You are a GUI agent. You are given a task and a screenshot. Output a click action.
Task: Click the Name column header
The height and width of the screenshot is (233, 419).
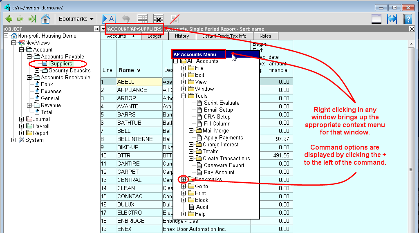(x=130, y=70)
